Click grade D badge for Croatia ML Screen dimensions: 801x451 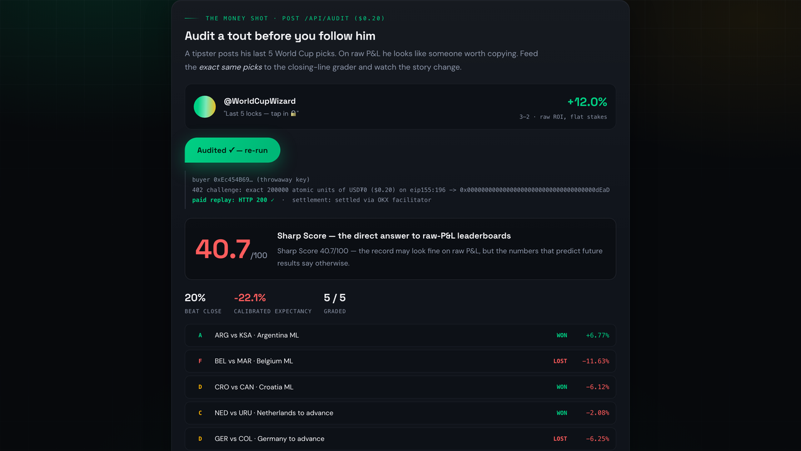click(200, 387)
